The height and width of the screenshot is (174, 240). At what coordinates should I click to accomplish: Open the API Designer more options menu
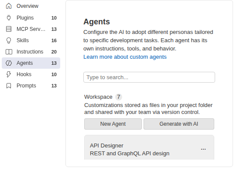[x=203, y=149]
